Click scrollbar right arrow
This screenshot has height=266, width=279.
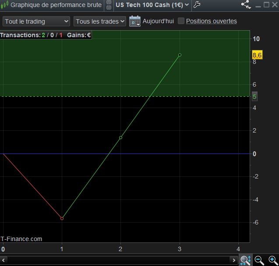[234, 260]
